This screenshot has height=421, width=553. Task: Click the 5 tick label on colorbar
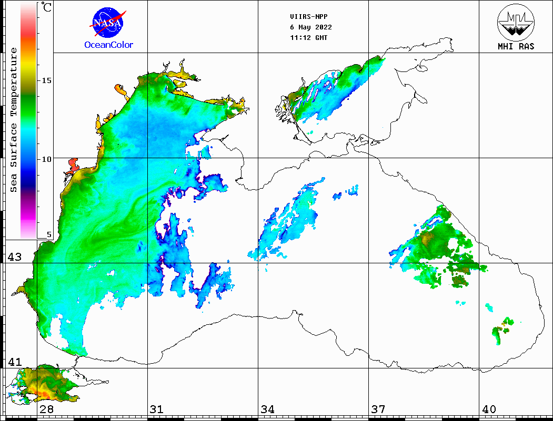pos(49,234)
